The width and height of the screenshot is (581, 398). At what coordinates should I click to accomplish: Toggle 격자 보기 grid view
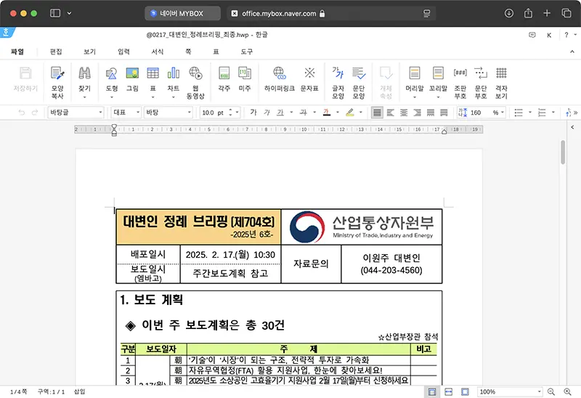(x=501, y=82)
